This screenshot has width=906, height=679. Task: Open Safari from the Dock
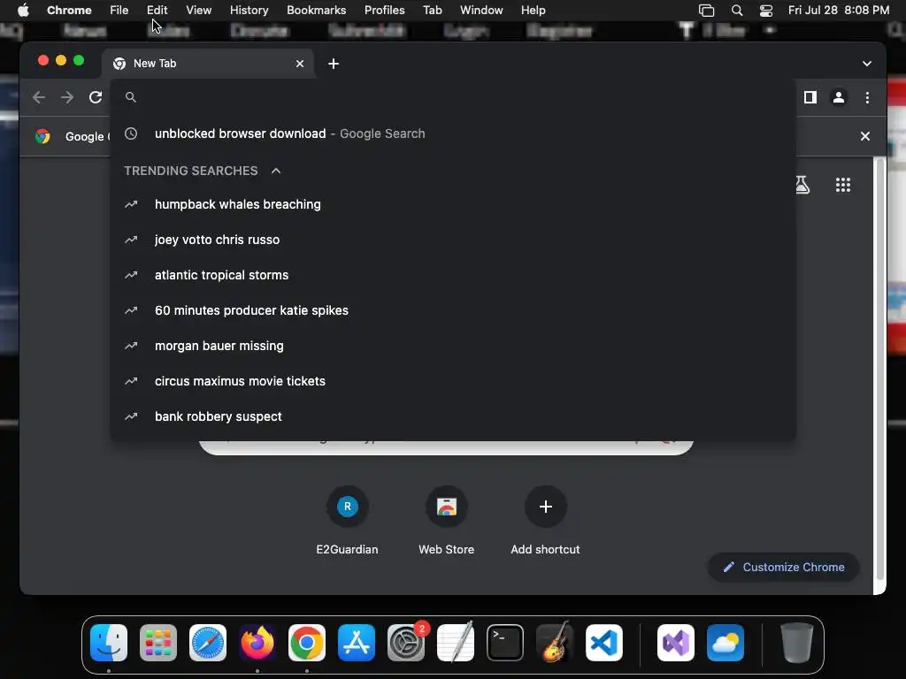point(208,643)
